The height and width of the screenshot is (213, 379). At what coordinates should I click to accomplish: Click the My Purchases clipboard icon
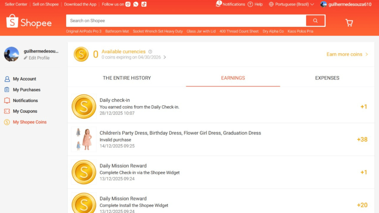point(7,90)
